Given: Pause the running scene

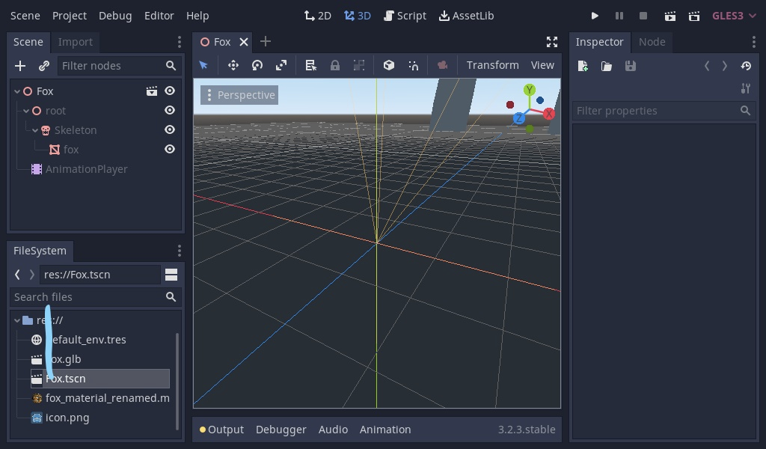Looking at the screenshot, I should tap(619, 16).
